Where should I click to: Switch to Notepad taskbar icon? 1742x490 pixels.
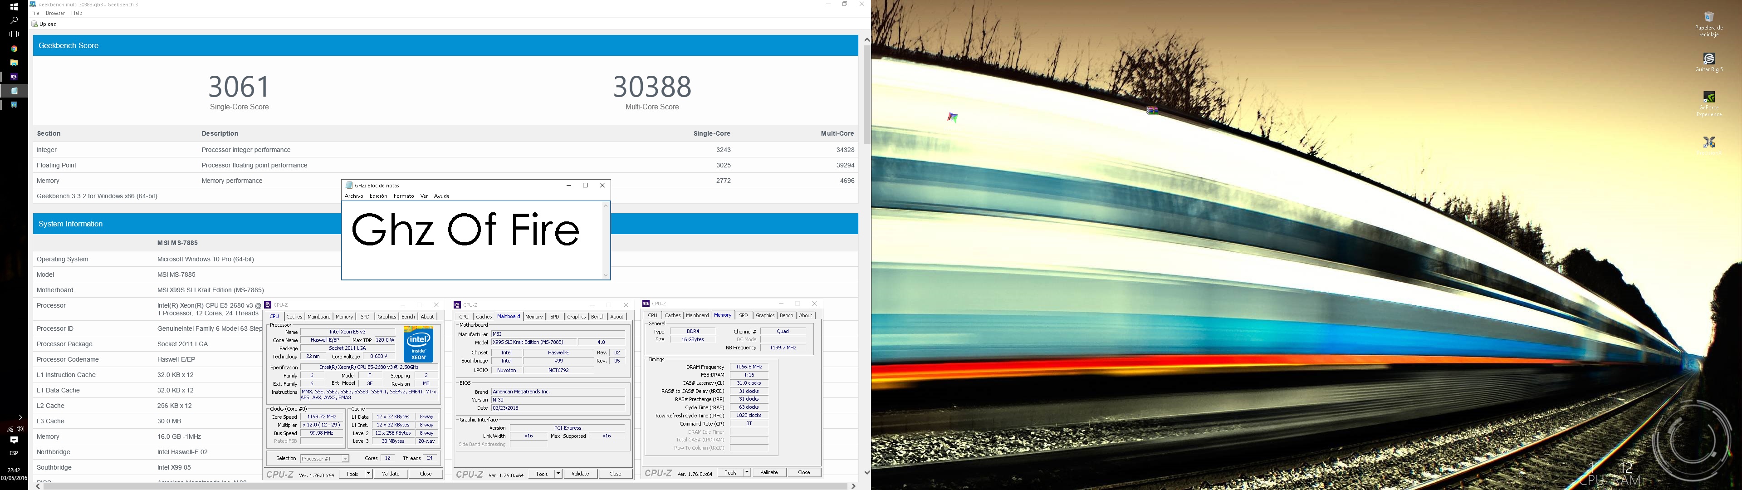point(14,91)
